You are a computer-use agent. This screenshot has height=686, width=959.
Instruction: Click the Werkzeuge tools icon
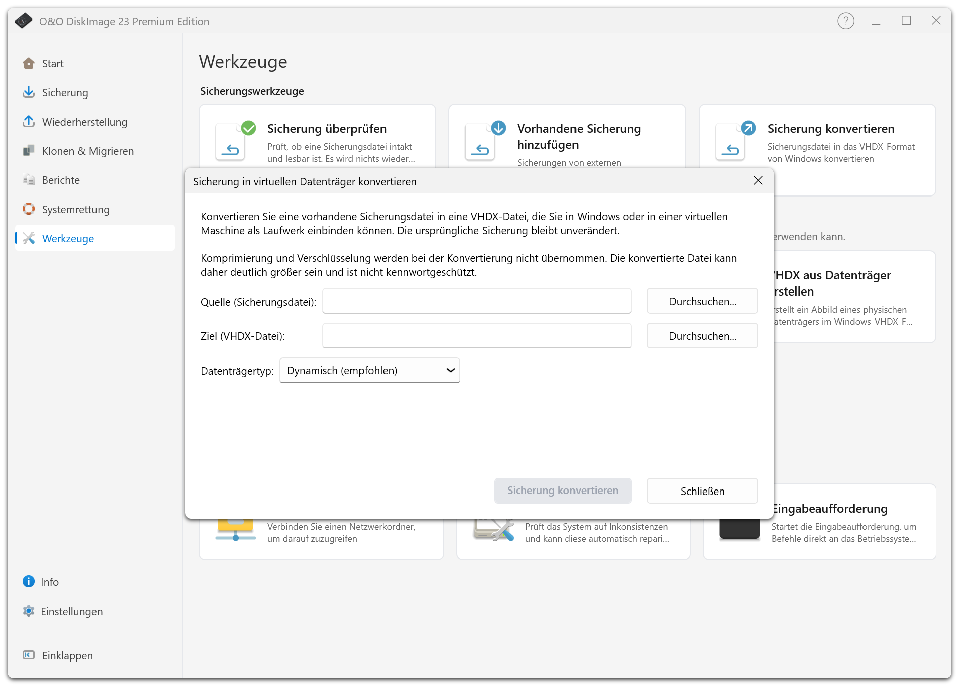29,238
